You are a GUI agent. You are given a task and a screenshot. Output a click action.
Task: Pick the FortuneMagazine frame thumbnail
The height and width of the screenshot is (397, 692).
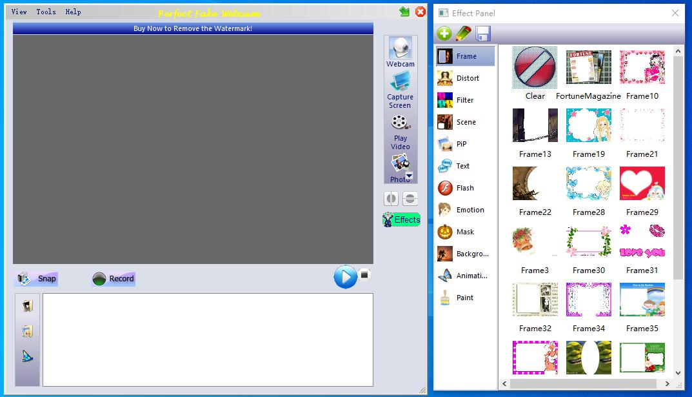[588, 68]
